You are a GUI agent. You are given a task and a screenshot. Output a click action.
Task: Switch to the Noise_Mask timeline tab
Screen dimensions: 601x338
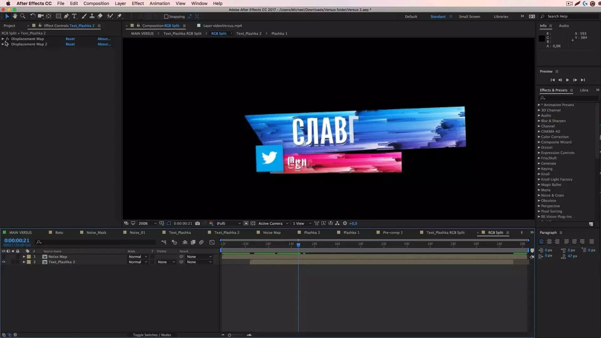tap(96, 233)
